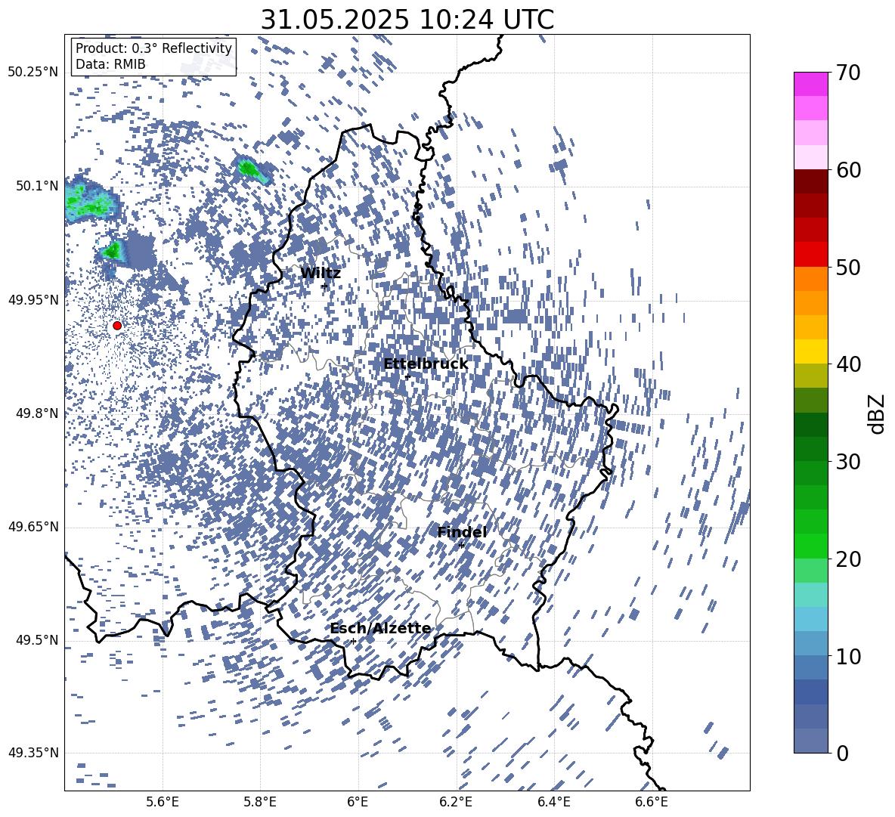Click the 49.8°N latitude label
Screen dimensions: 895x817
tap(36, 413)
